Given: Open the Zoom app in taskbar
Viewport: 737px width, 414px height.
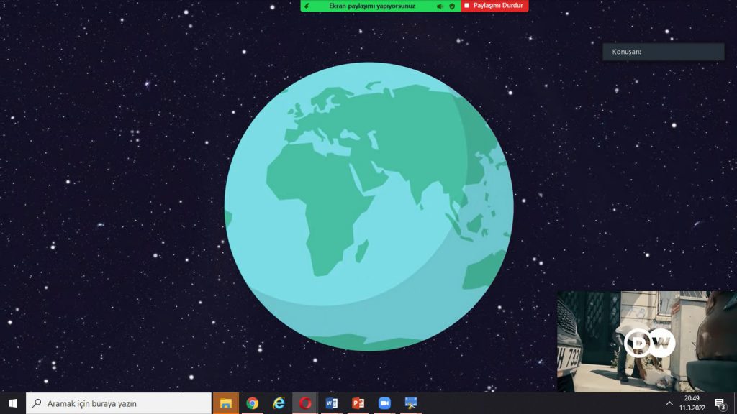Looking at the screenshot, I should (x=384, y=403).
